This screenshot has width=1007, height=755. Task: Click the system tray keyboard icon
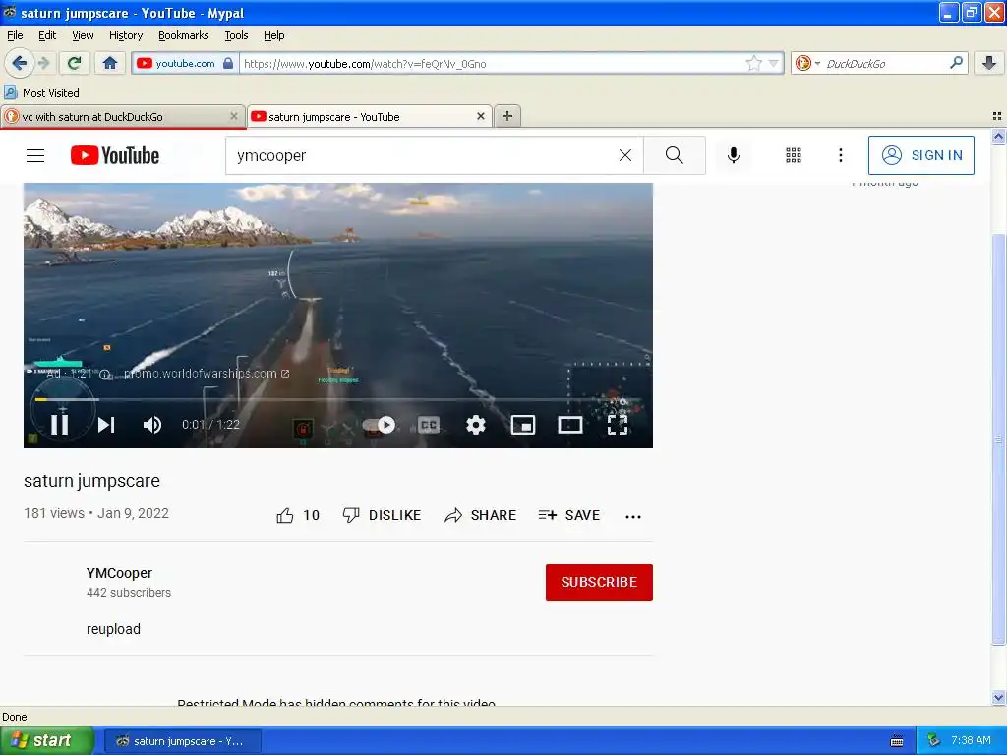pos(897,741)
